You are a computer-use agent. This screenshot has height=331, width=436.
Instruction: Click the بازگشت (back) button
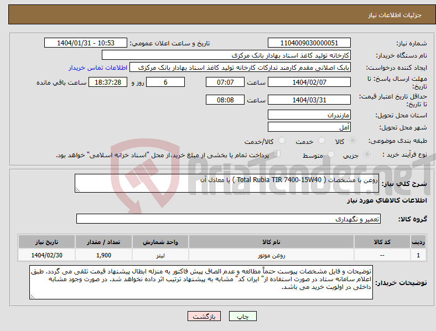[x=204, y=316]
